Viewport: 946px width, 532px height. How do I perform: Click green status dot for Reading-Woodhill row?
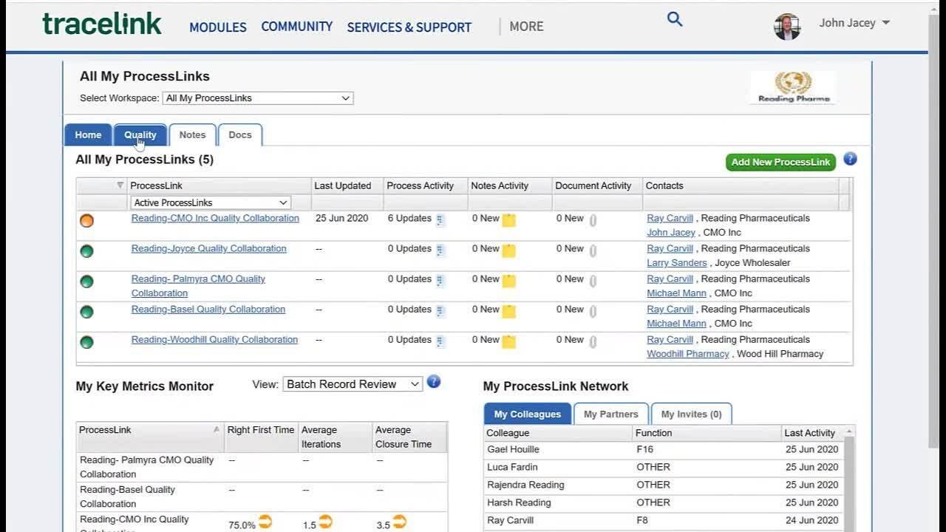tap(86, 342)
